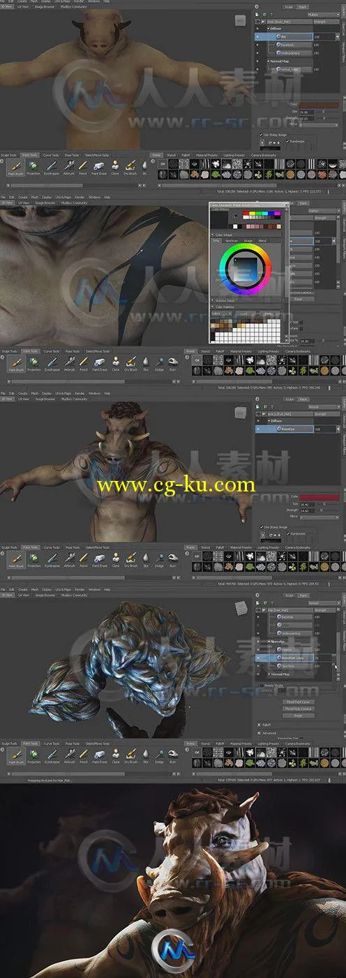Expand Advanced section in hair sculpt screenshot
The width and height of the screenshot is (346, 978).
pyautogui.click(x=260, y=733)
